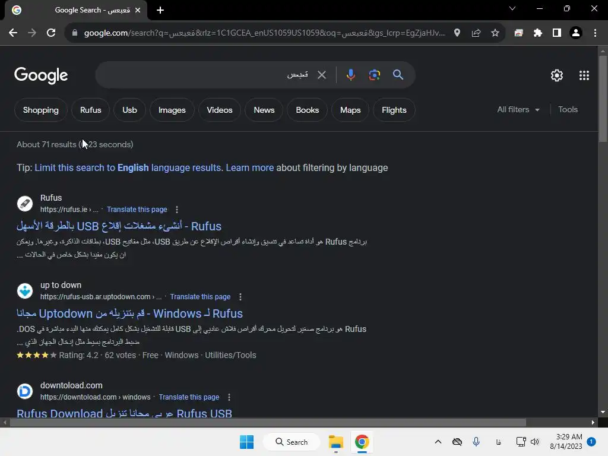The width and height of the screenshot is (608, 456).
Task: Reload the current page
Action: click(51, 33)
